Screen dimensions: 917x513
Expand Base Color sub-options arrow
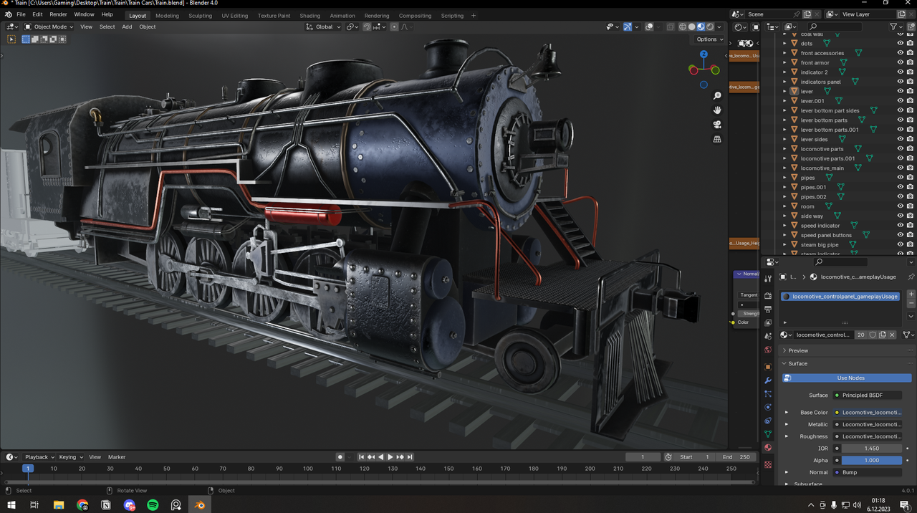pyautogui.click(x=787, y=413)
